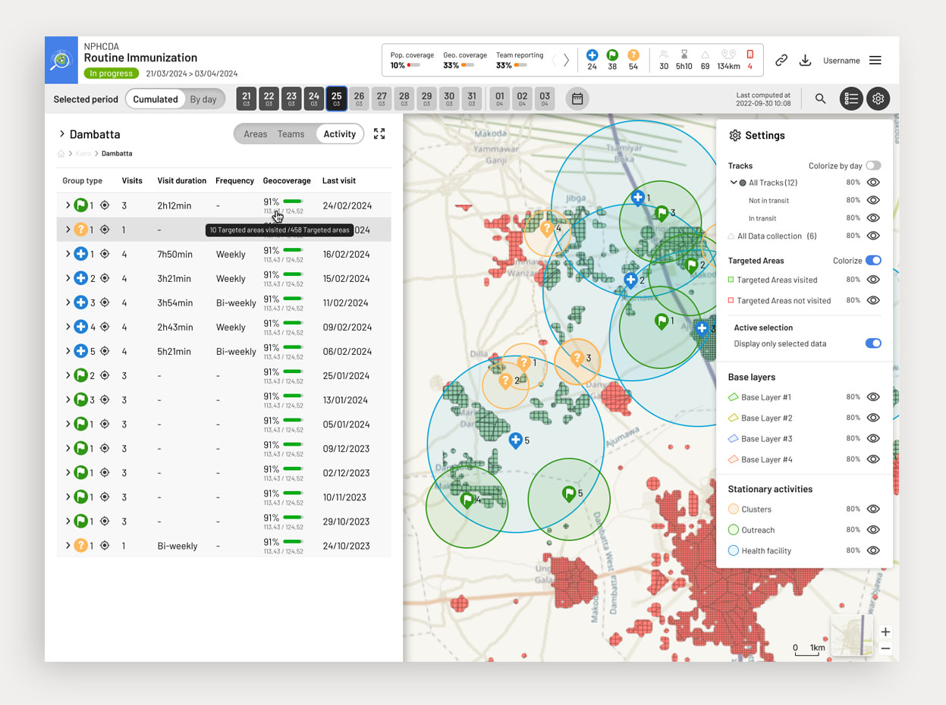Switch to the Teams tab
This screenshot has width=946, height=705.
[x=291, y=134]
